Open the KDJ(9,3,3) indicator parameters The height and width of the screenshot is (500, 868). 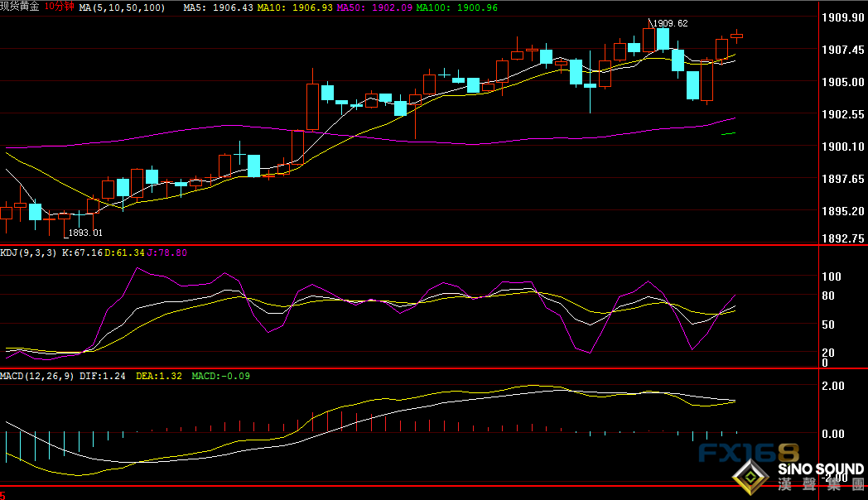pyautogui.click(x=28, y=252)
